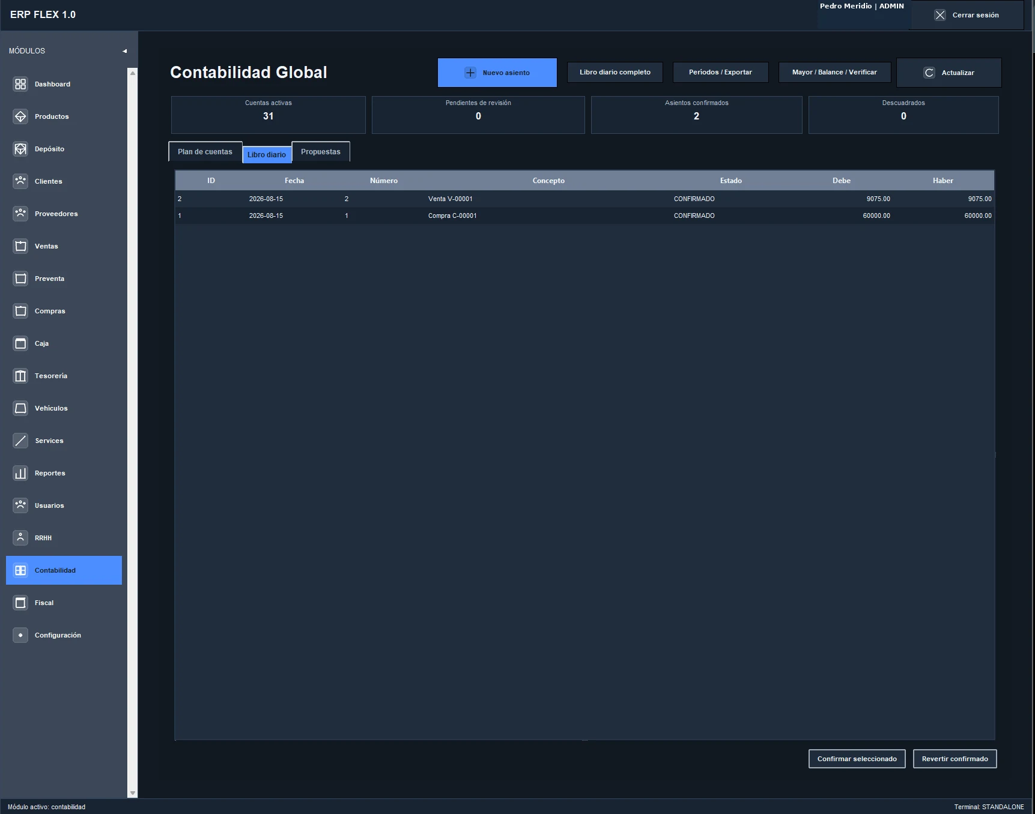
Task: Click sidebar scrollbar down arrow
Action: point(133,793)
